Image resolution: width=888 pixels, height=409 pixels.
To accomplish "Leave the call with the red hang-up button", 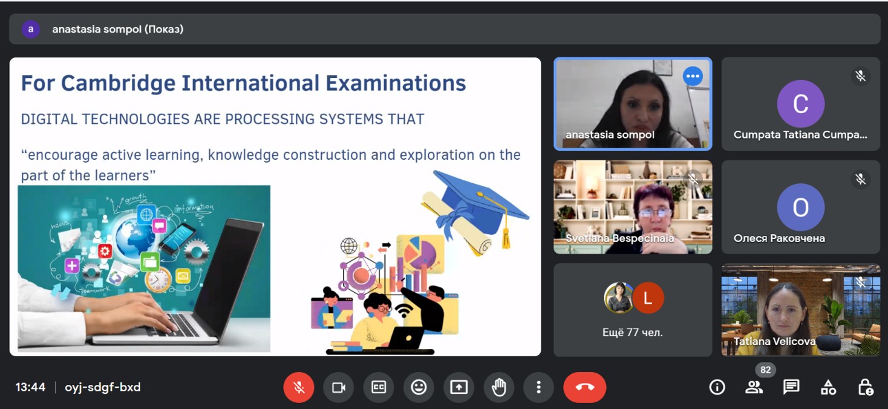I will [584, 387].
